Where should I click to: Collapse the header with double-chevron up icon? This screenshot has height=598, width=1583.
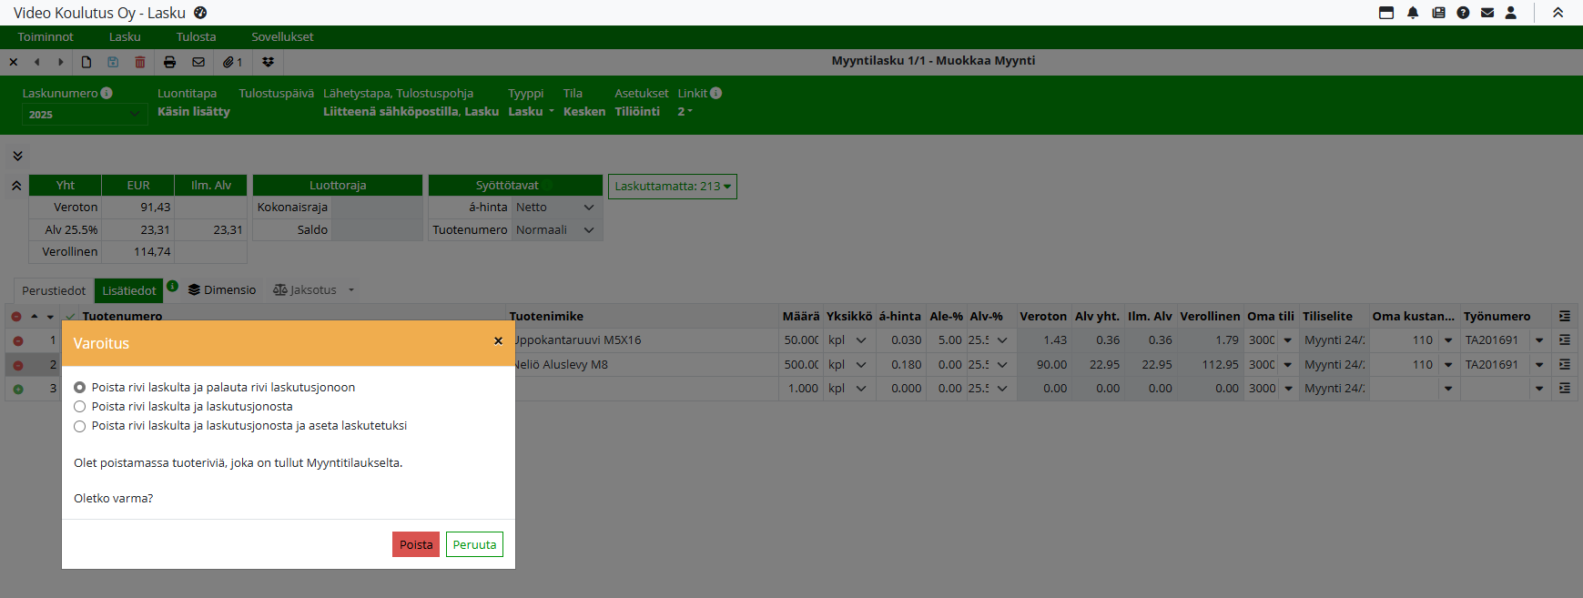coord(1558,13)
